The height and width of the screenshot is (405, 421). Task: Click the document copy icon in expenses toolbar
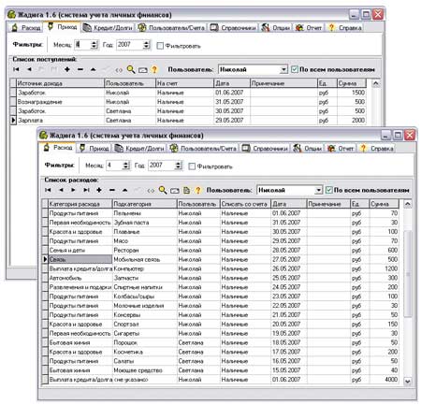tap(186, 190)
